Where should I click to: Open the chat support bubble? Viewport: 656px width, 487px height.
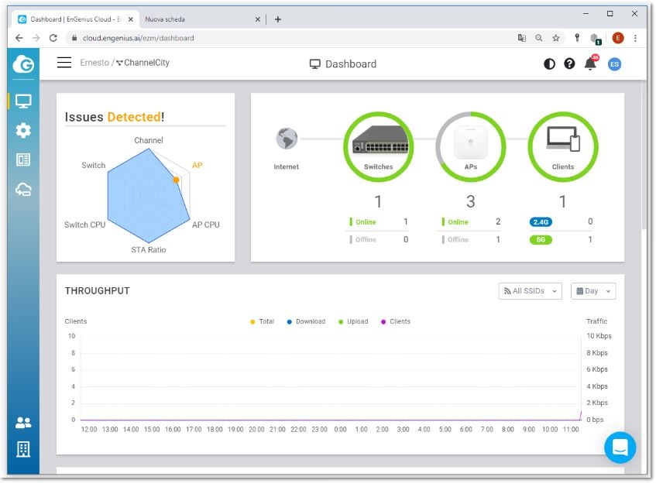(x=620, y=448)
